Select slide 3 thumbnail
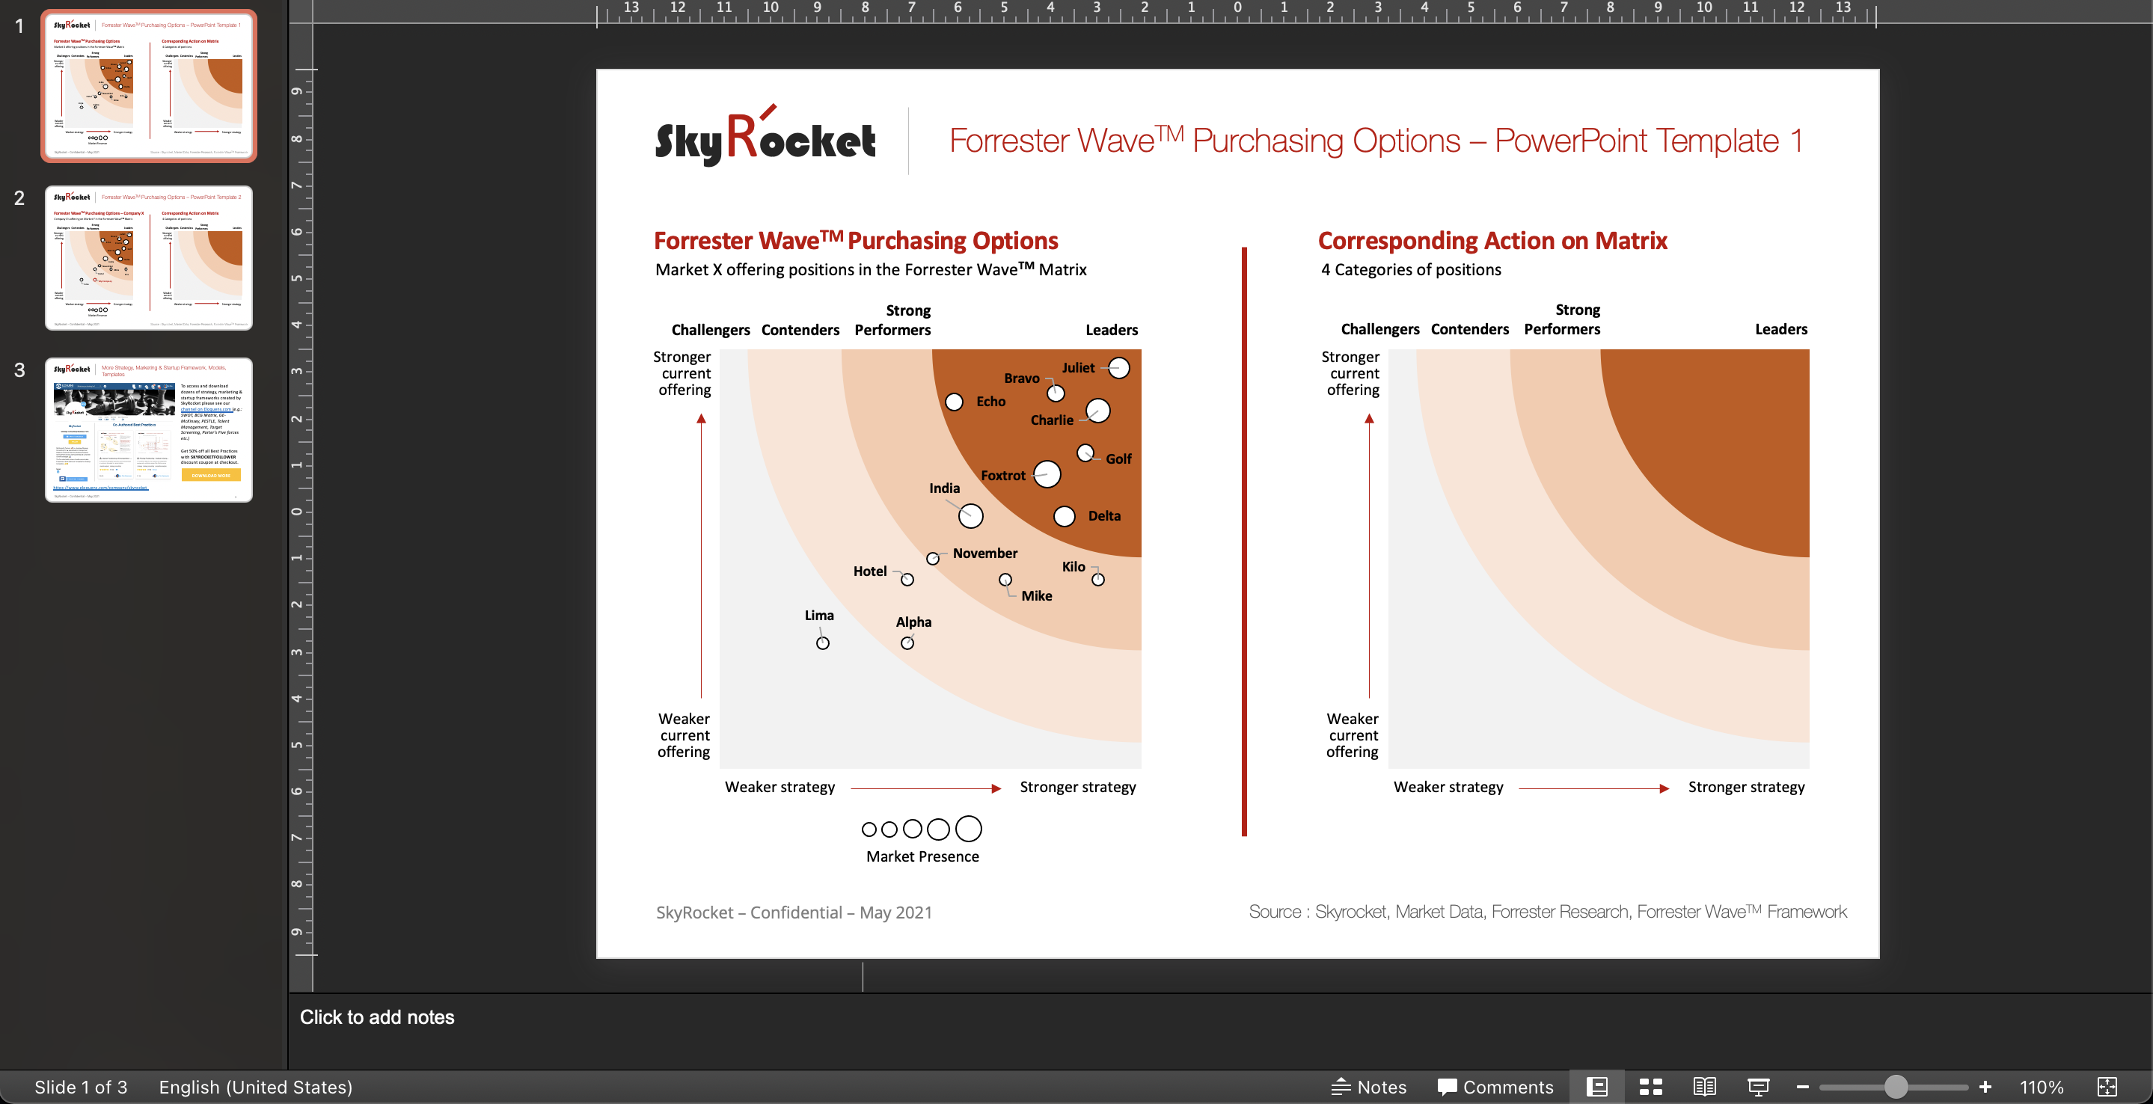This screenshot has width=2153, height=1104. tap(149, 429)
